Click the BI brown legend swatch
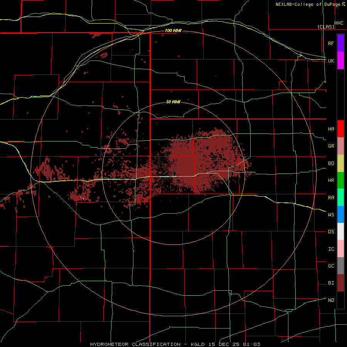Image resolution: width=347 pixels, height=347 pixels. (x=340, y=283)
